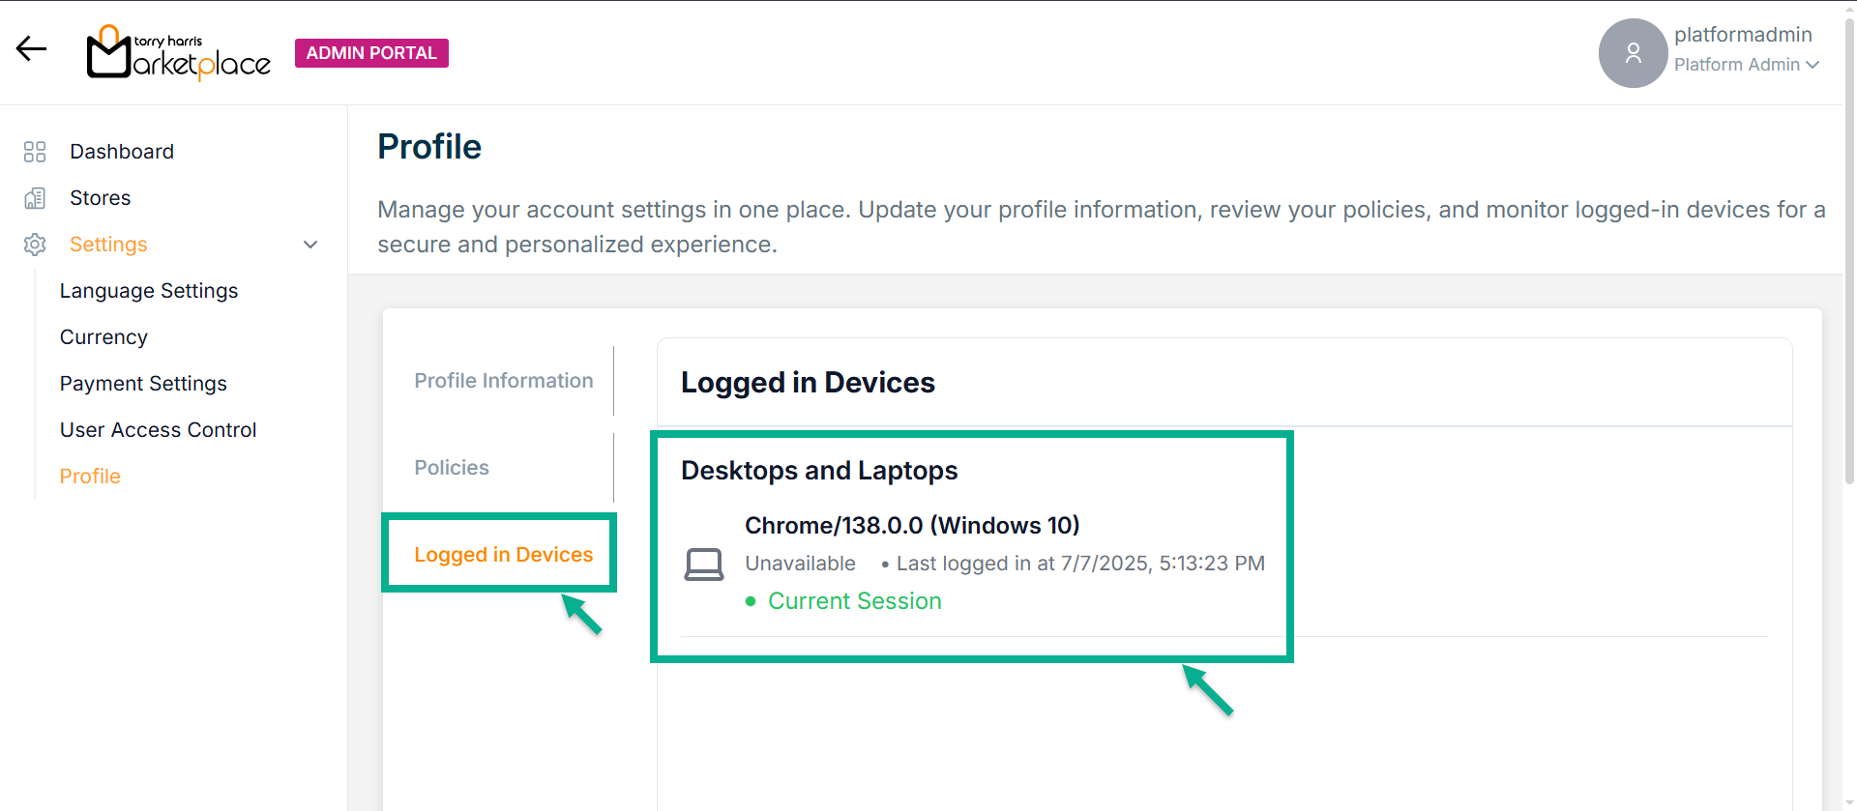Click the laptop device icon
Viewport: 1857px width, 811px height.
(x=704, y=565)
